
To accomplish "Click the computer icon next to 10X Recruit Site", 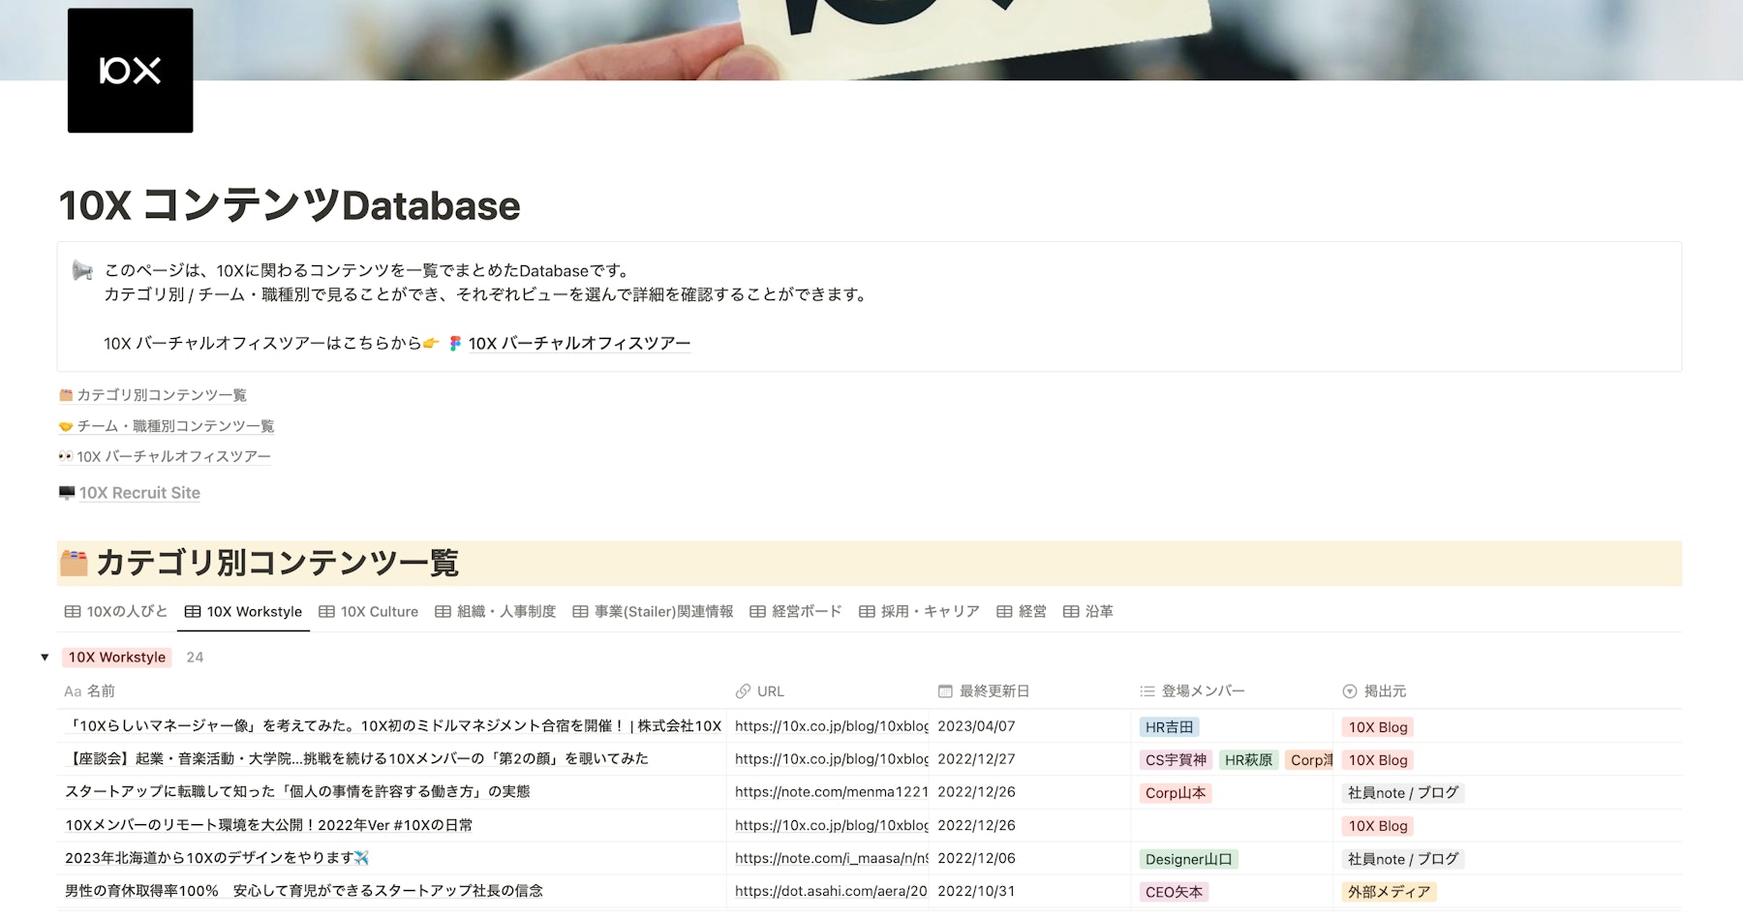I will coord(67,493).
